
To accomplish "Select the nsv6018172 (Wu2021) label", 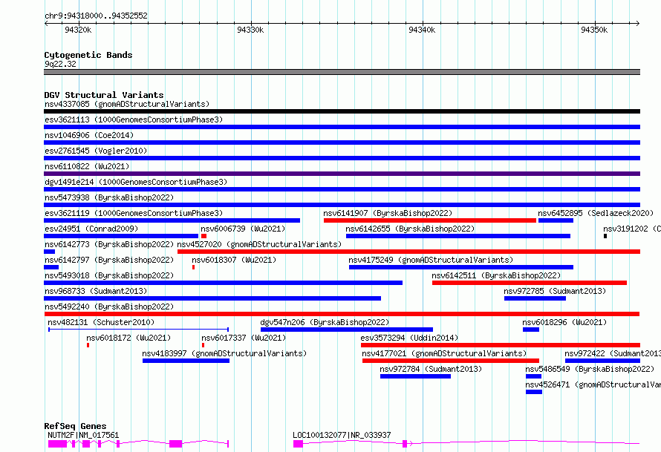I will [128, 338].
